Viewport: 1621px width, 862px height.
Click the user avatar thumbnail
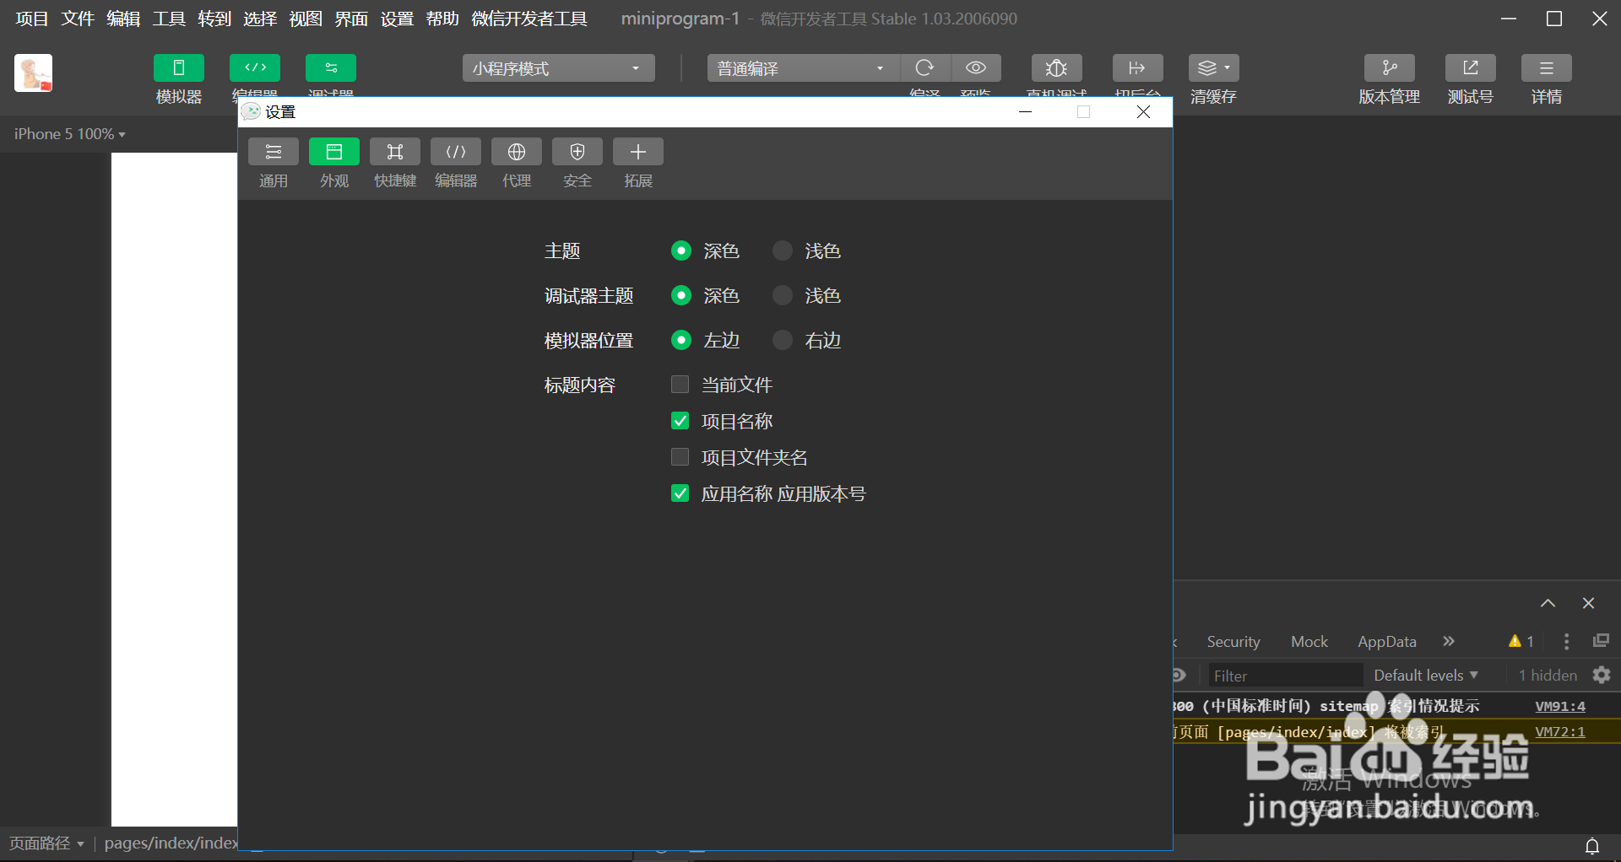click(x=34, y=73)
